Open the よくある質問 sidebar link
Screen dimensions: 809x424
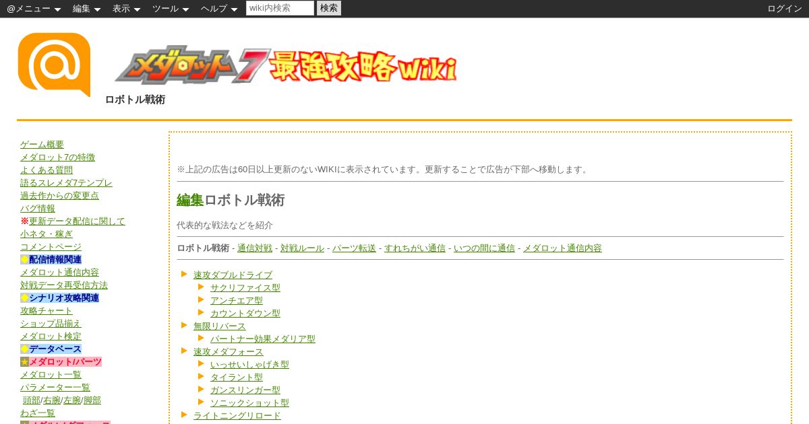(x=47, y=170)
